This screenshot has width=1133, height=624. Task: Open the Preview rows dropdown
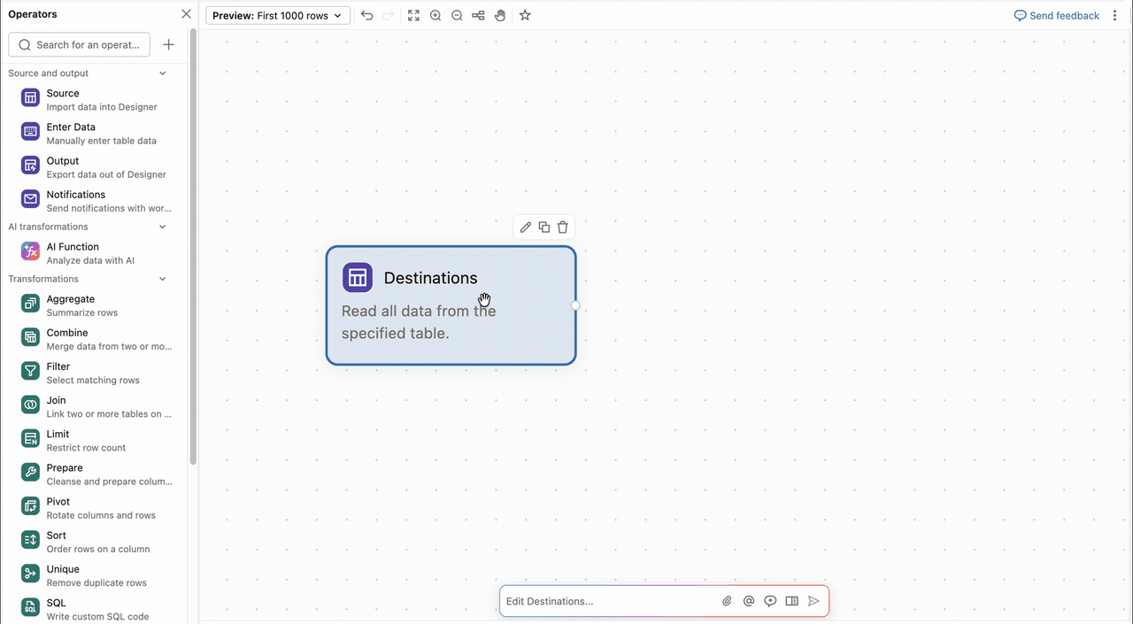[278, 16]
